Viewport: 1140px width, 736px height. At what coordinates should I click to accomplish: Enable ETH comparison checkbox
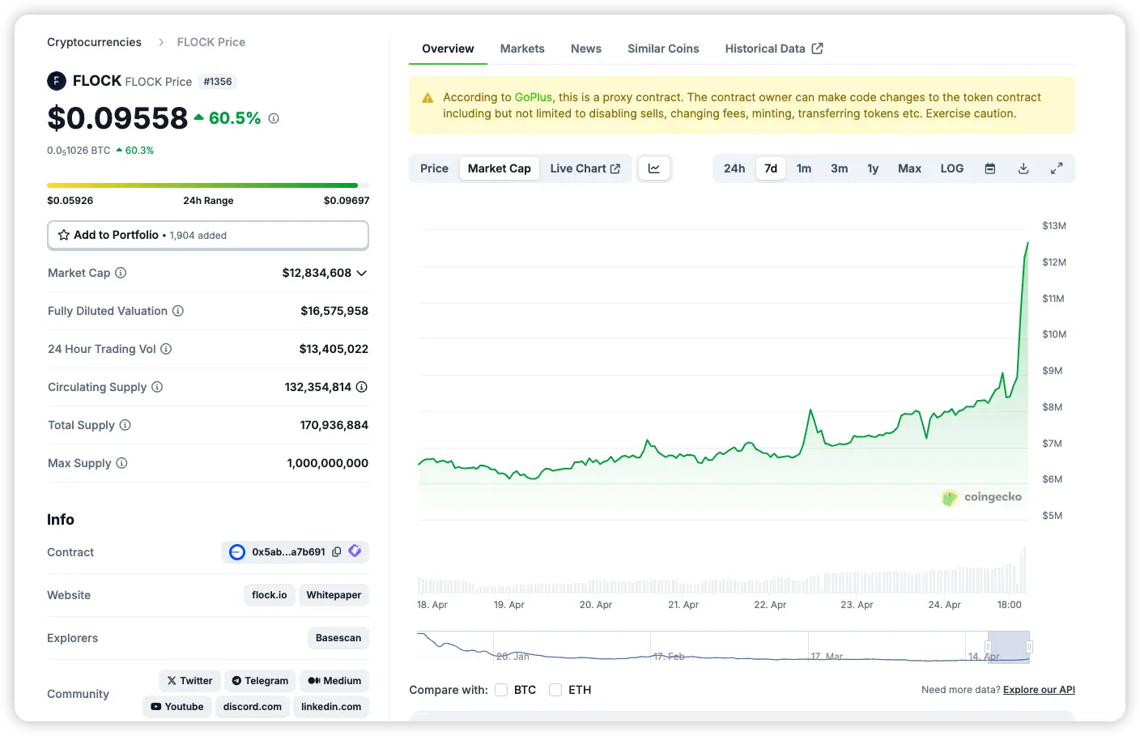click(555, 690)
